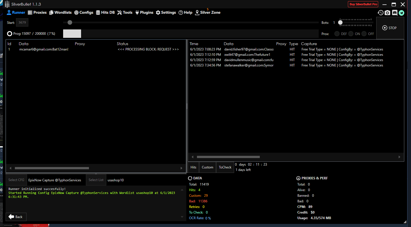Open the run history clock icon

pos(380,13)
